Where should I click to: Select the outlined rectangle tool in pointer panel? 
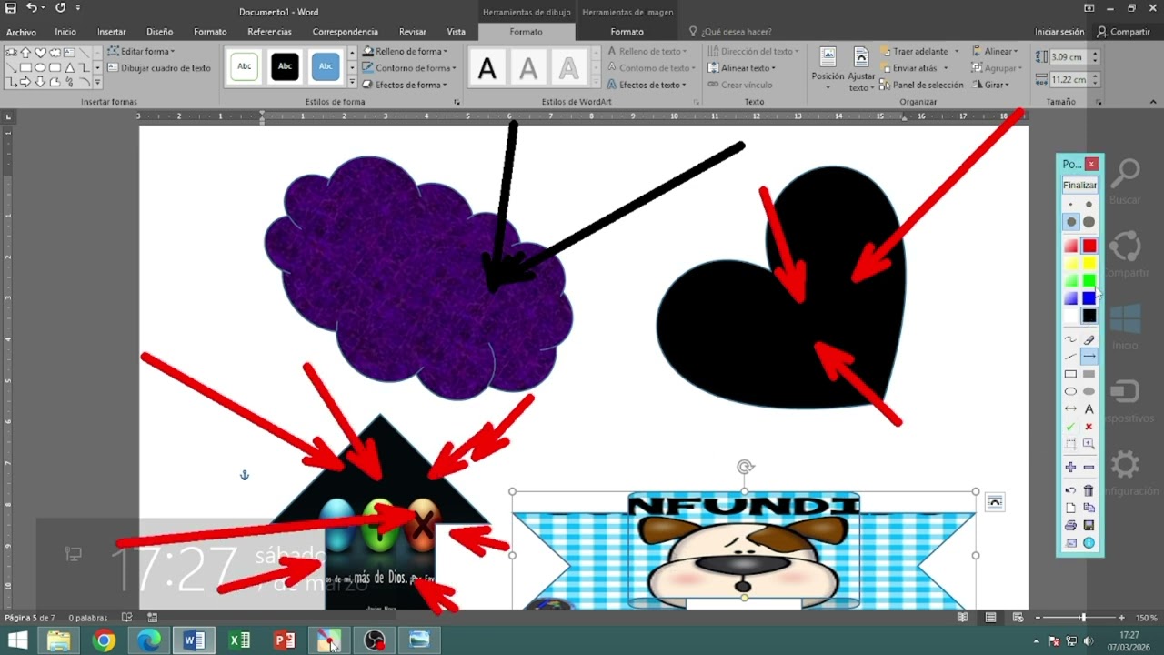pyautogui.click(x=1070, y=374)
